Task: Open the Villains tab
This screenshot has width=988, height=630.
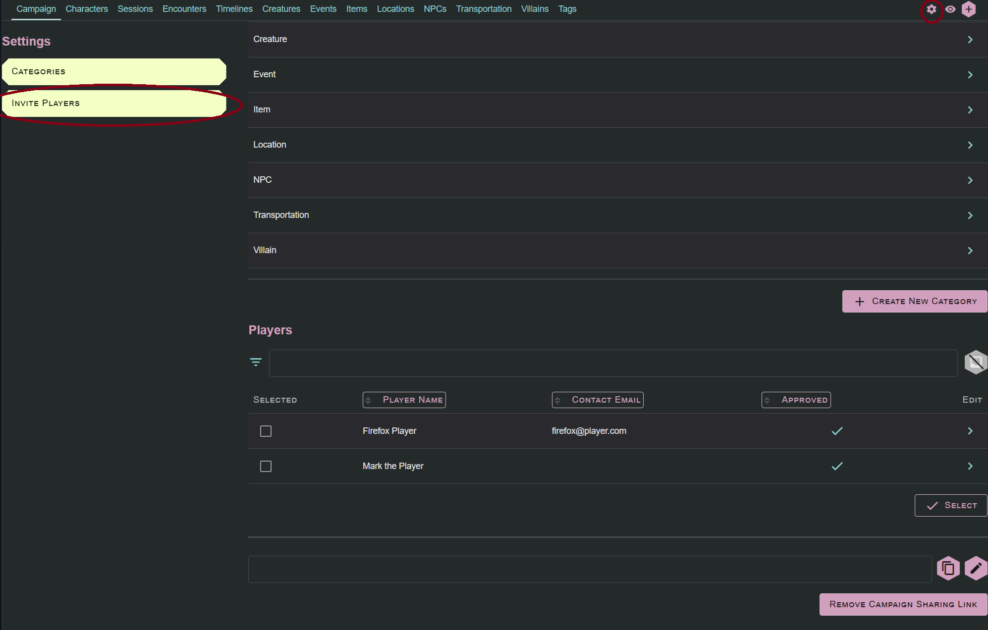Action: click(x=535, y=9)
